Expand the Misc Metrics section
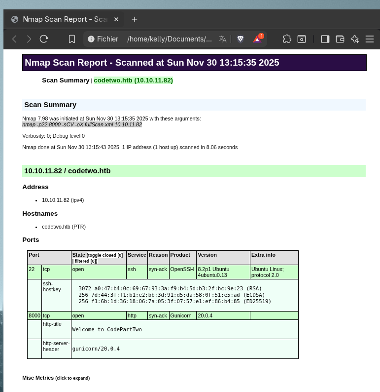The image size is (380, 392). point(56,378)
